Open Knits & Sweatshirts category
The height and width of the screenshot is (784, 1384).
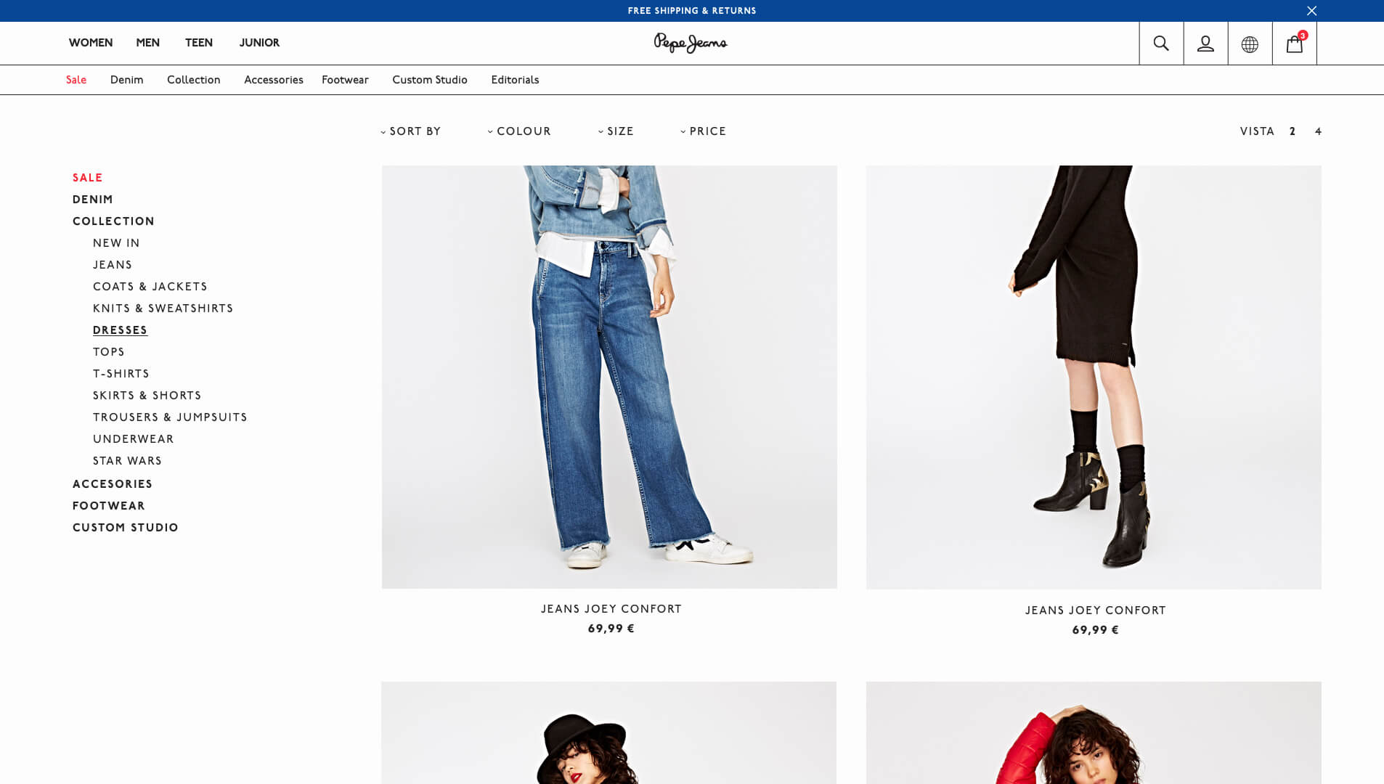163,309
